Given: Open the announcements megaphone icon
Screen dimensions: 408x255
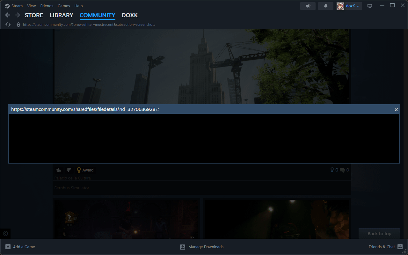Looking at the screenshot, I should pos(308,6).
